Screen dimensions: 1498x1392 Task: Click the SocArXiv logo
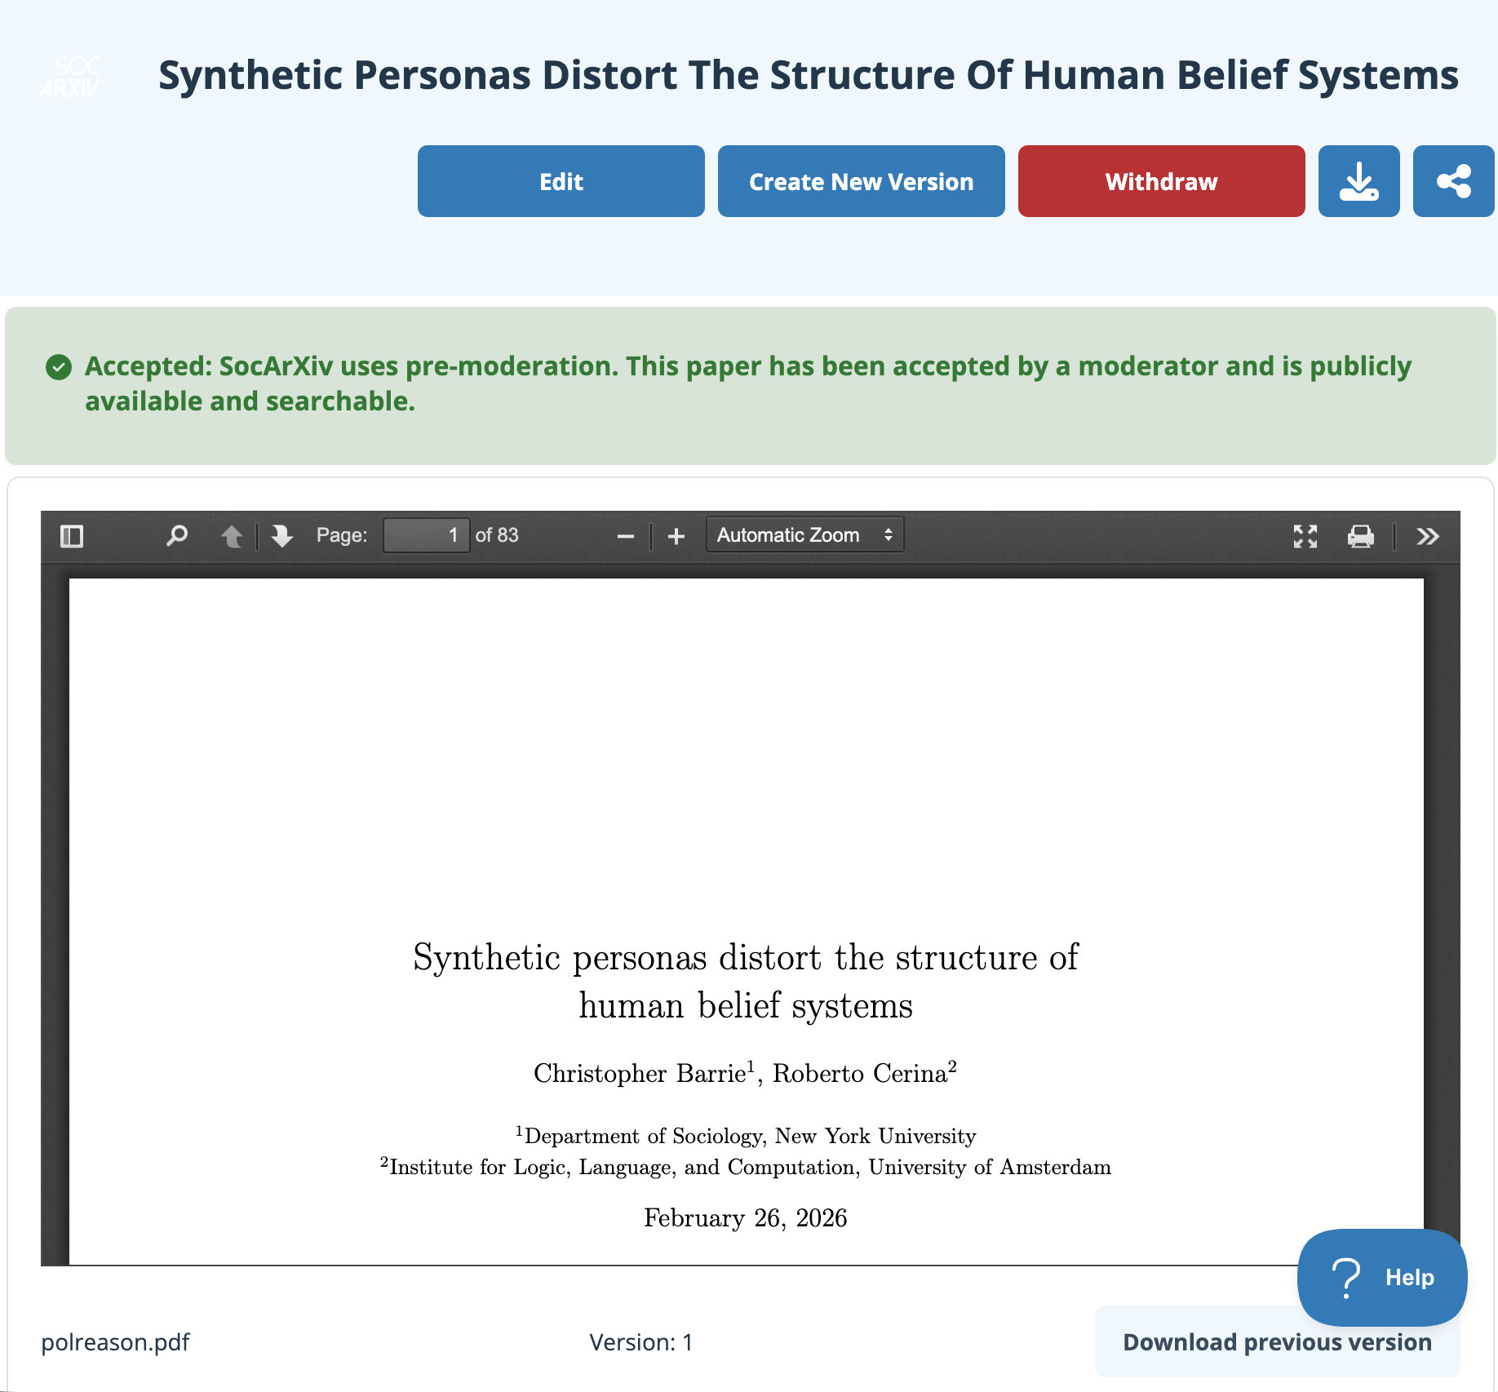pos(71,77)
